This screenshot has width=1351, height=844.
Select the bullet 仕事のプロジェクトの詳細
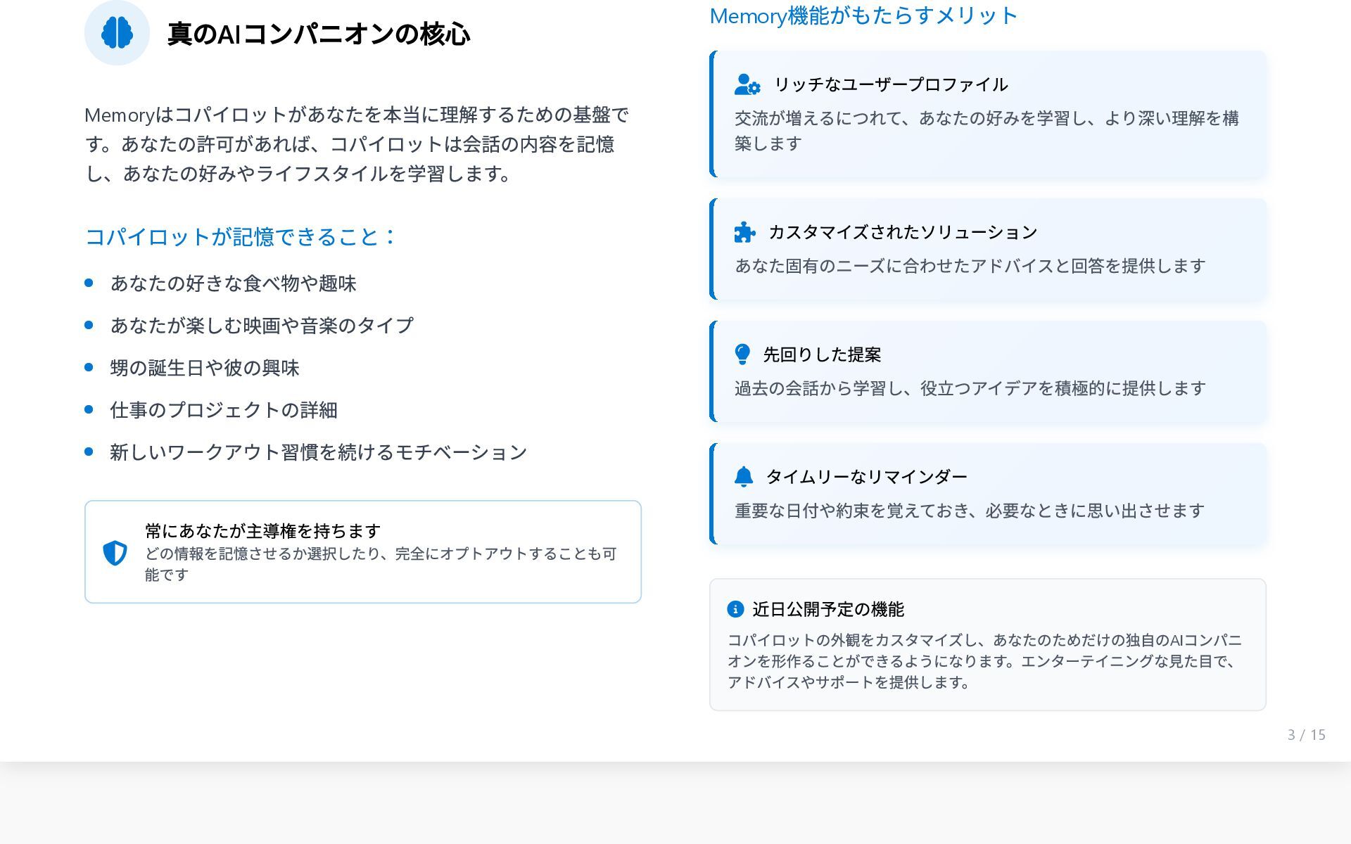(x=224, y=410)
